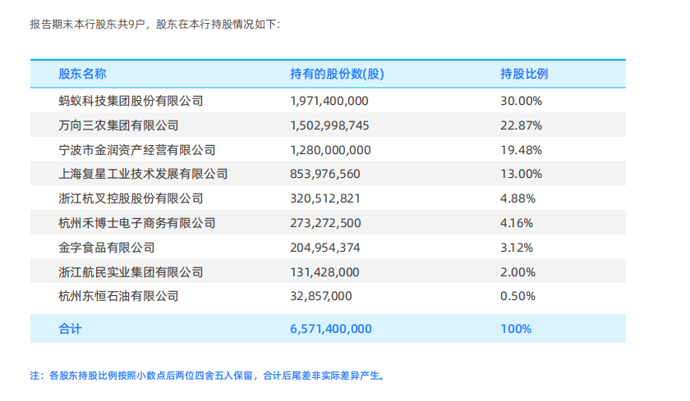Image resolution: width=690 pixels, height=401 pixels.
Task: Select the 浙江杭叉控股股份有限公司 row name
Action: click(x=131, y=198)
